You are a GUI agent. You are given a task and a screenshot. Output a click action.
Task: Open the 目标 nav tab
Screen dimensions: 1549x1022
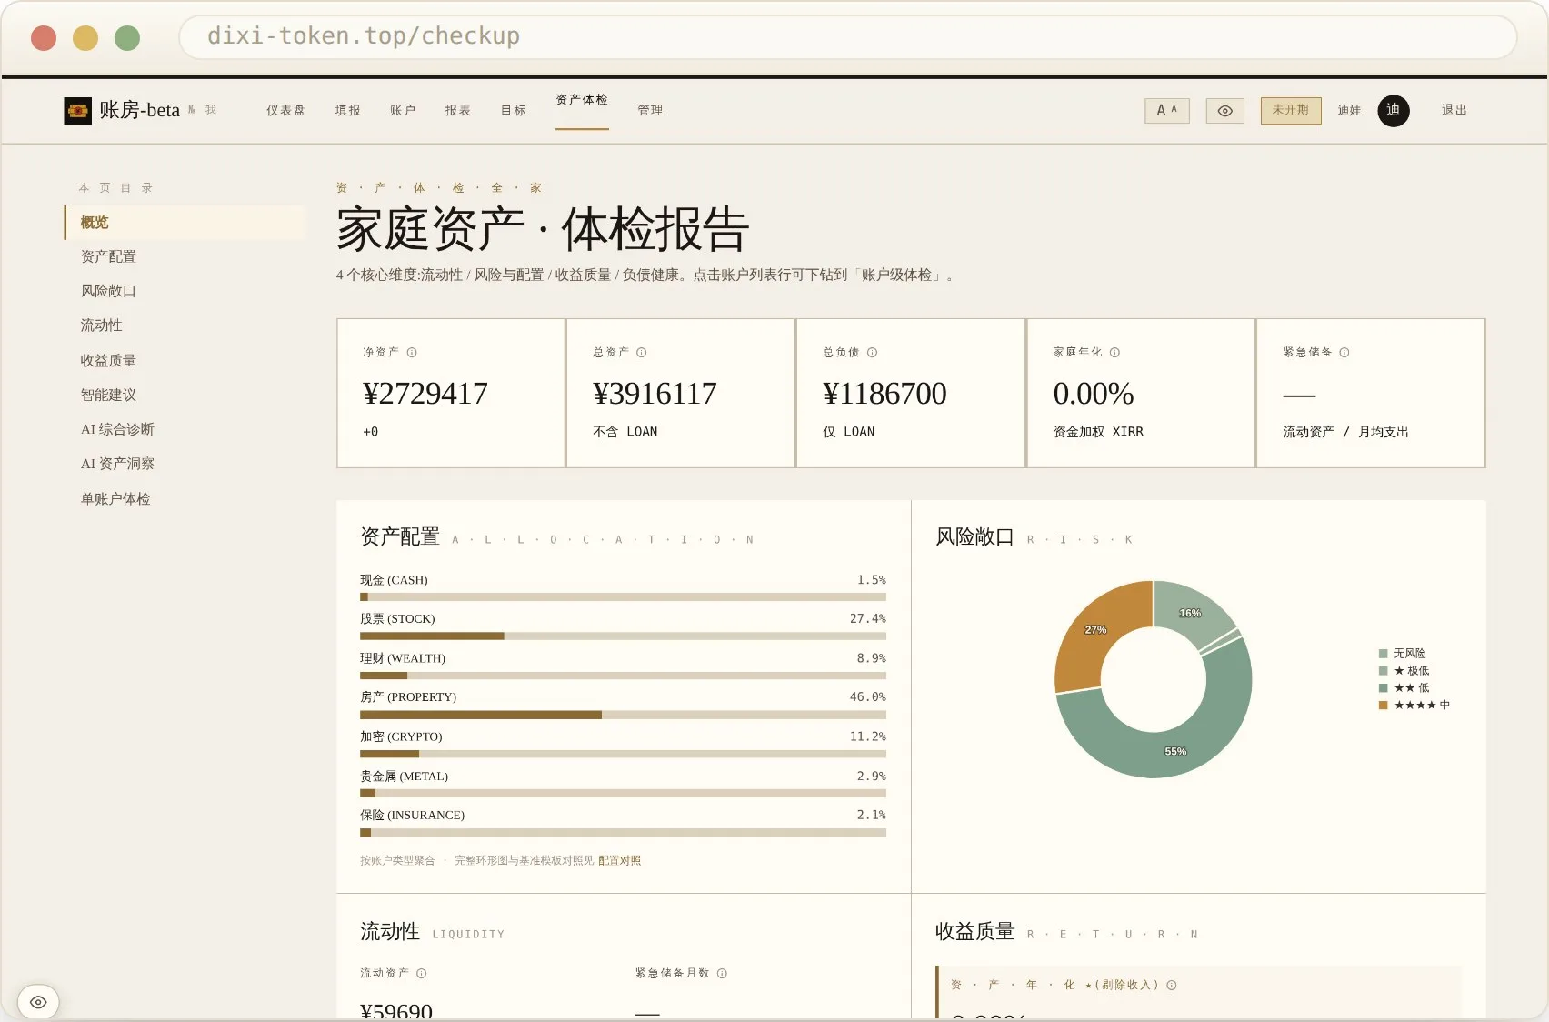pos(514,111)
